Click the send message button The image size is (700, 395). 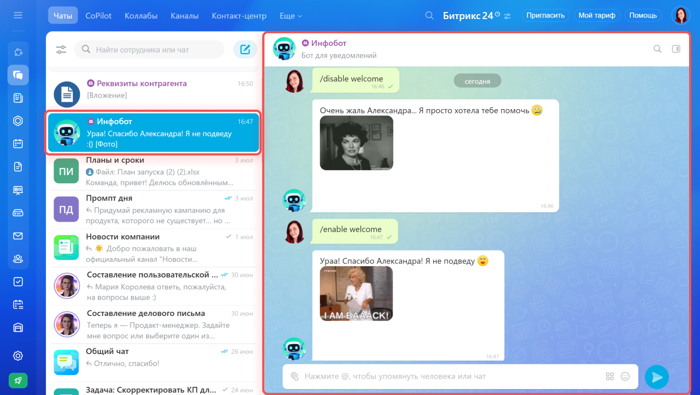click(657, 377)
